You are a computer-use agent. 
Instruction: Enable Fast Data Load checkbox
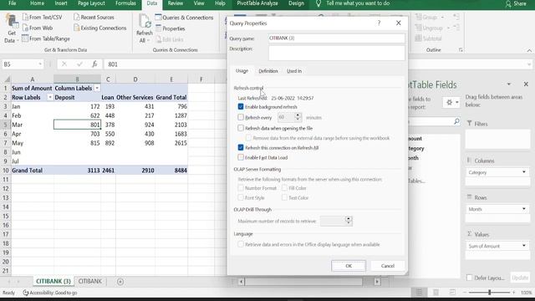[241, 157]
